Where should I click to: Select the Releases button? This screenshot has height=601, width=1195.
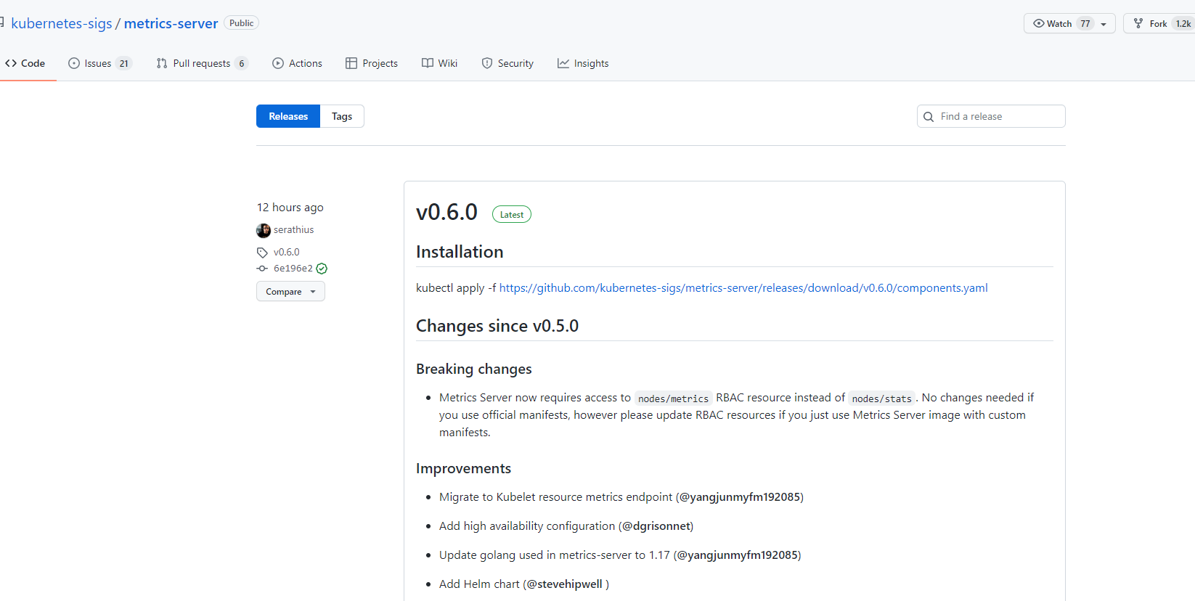(x=288, y=116)
